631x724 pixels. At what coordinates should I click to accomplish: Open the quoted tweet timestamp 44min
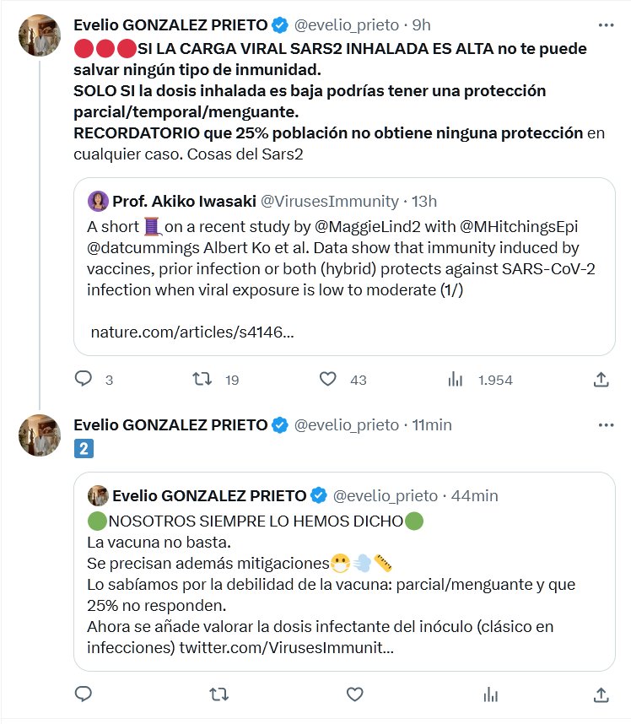tap(475, 495)
